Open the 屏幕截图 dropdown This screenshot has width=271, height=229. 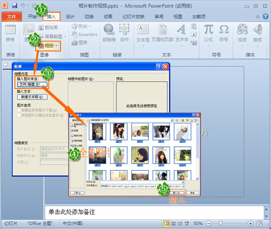[x=65, y=37]
